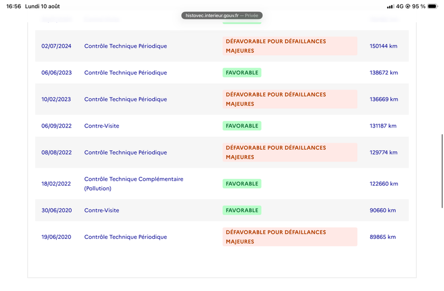The image size is (444, 291).
Task: Click FAVORABLE badge in 18/02/2022 row
Action: coord(242,183)
